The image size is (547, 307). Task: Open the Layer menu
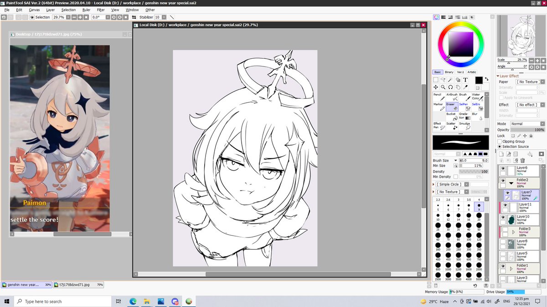point(51,10)
